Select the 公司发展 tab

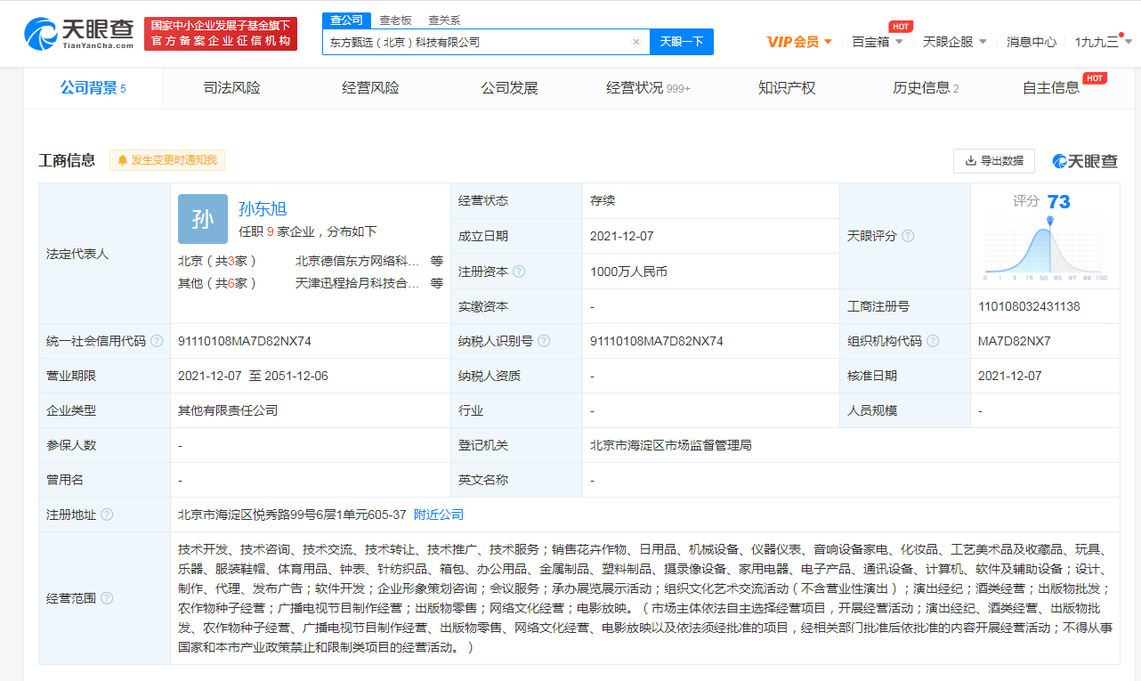[x=510, y=88]
